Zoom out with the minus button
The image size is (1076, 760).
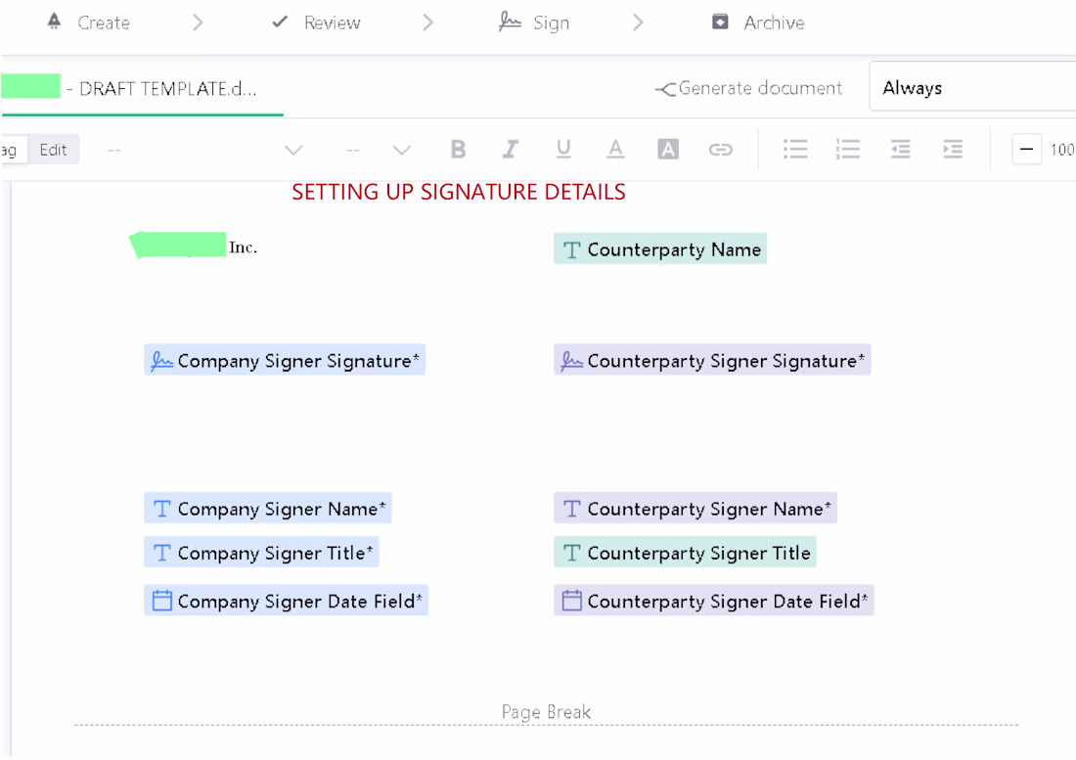(1026, 149)
